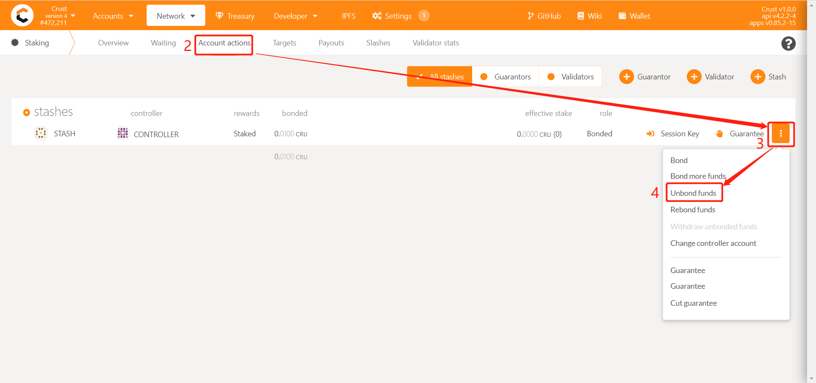Screen dimensions: 816x383
Task: Choose Bond from the popup menu
Action: pos(679,161)
